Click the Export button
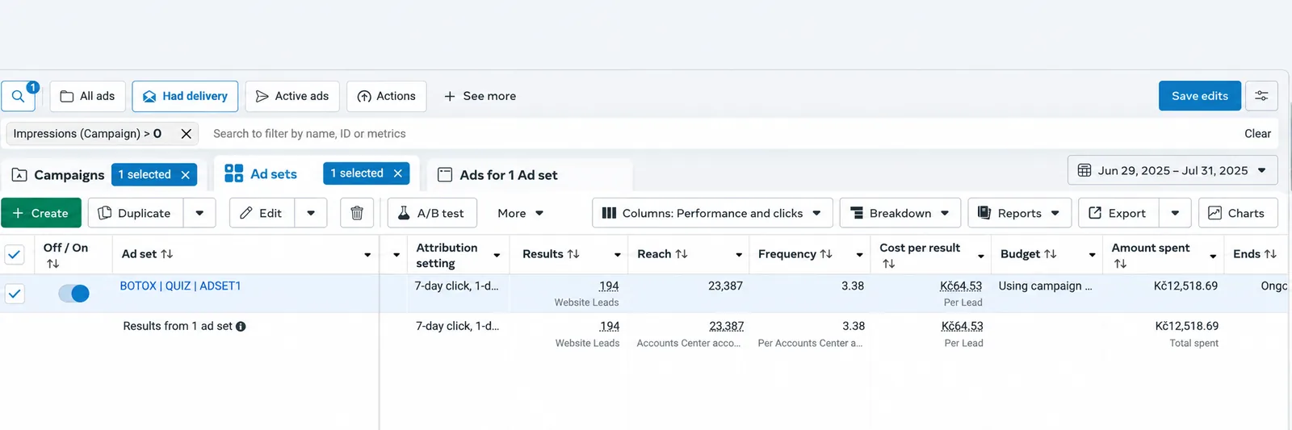 1118,213
